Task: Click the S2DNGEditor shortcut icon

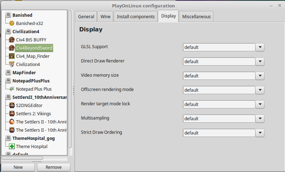Action: pos(12,105)
